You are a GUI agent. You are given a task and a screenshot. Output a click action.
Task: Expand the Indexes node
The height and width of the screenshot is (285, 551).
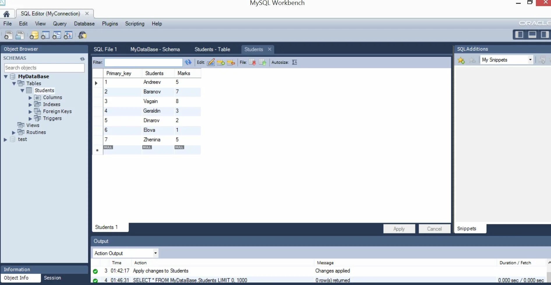click(x=30, y=105)
